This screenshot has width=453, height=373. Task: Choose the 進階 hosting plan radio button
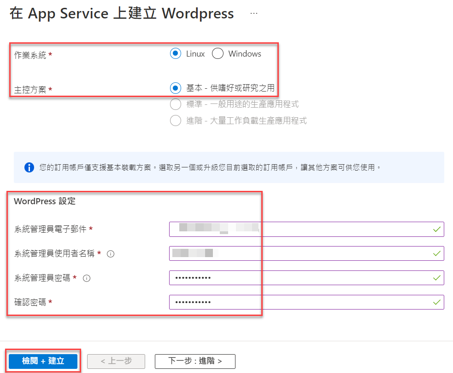(176, 121)
